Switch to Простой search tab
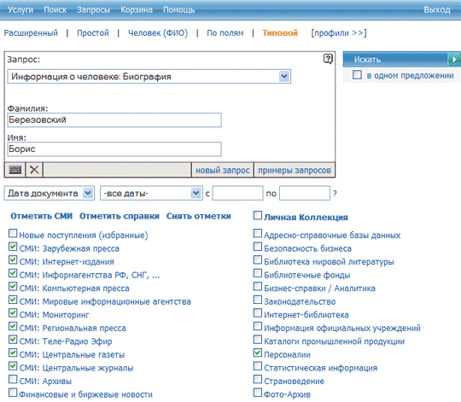The height and width of the screenshot is (402, 461). (x=93, y=33)
